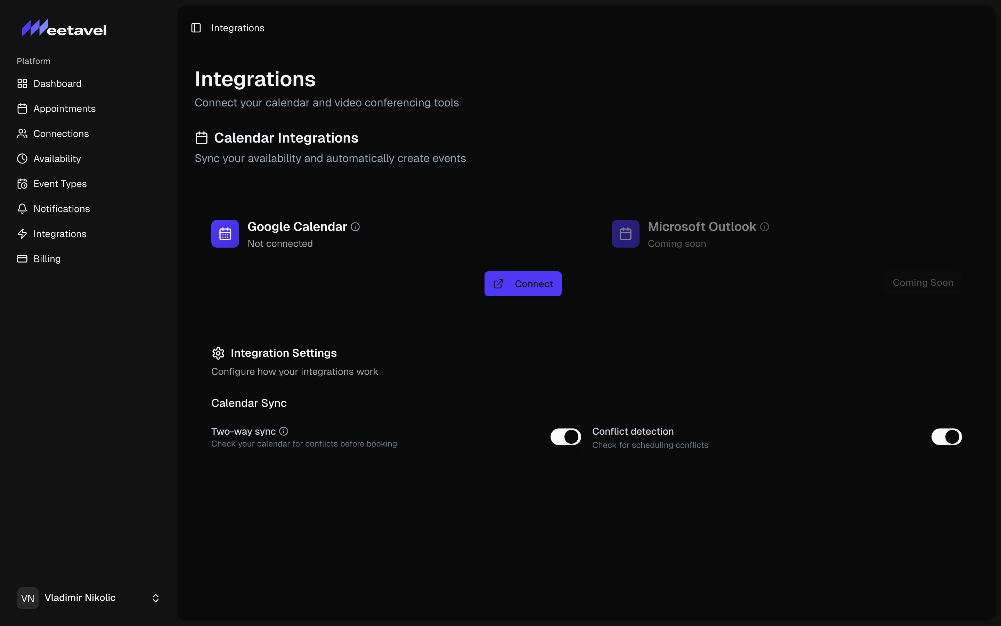Image resolution: width=1001 pixels, height=626 pixels.
Task: Open the Google Calendar info tooltip icon
Action: tap(355, 226)
